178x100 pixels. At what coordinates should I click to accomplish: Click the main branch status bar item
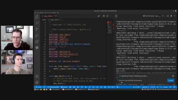39,87
